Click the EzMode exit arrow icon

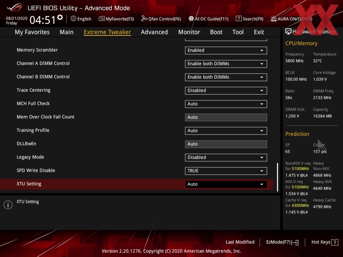click(295, 242)
